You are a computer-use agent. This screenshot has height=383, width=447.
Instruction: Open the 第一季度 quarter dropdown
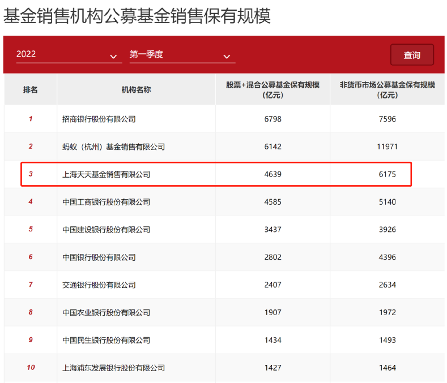[181, 54]
